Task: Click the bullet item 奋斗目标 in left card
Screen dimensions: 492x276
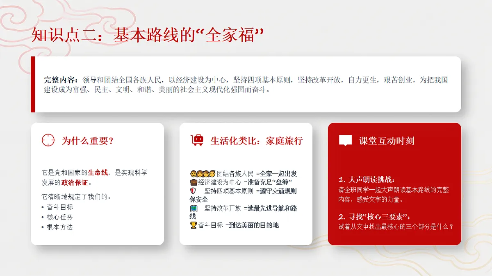Action: [x=60, y=207]
